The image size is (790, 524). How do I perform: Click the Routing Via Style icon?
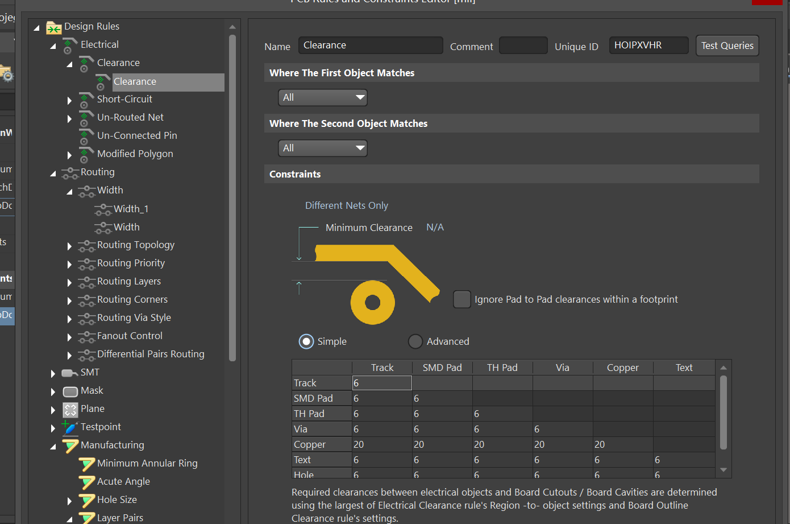point(86,318)
